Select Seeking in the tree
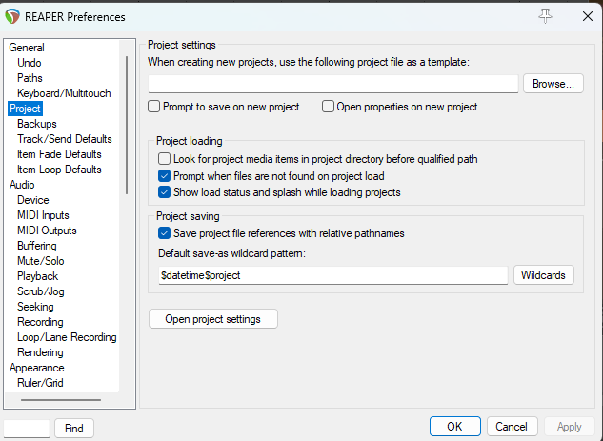Screen dimensions: 603x441 35,307
